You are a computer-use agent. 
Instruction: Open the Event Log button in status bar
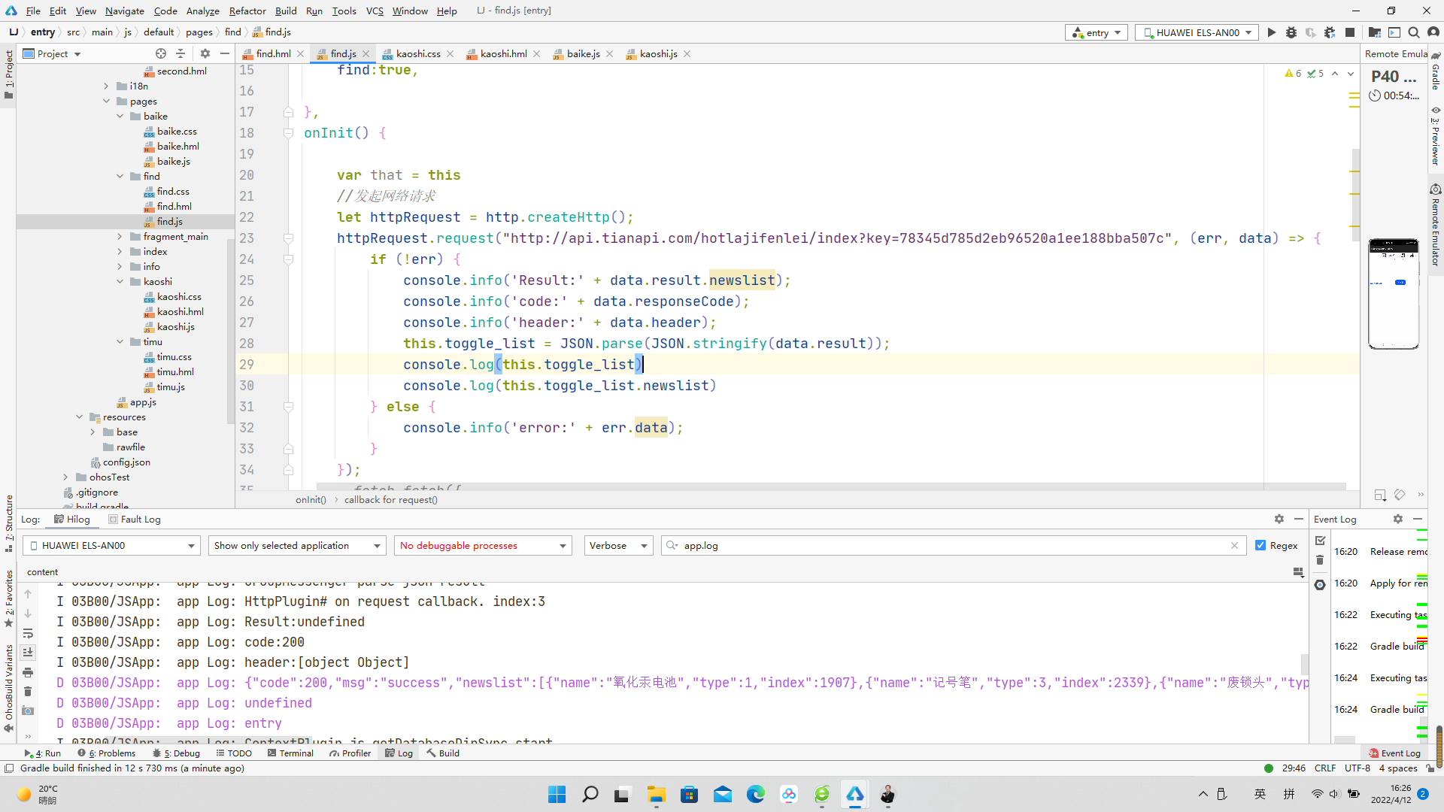click(x=1394, y=753)
